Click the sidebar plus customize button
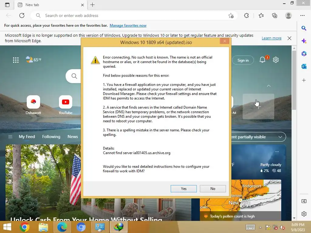This screenshot has width=311, height=233. click(304, 80)
